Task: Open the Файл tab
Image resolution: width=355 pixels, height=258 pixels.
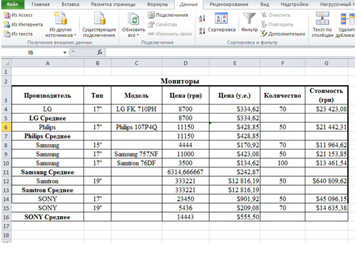Action: pyautogui.click(x=12, y=4)
